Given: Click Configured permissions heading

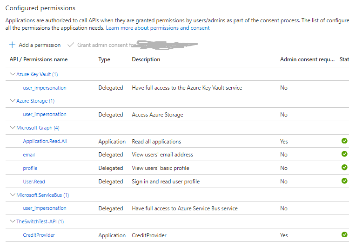Looking at the screenshot, I should pos(40,8).
